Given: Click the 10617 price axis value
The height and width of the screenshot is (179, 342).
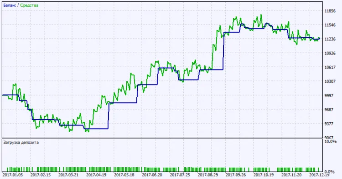Looking at the screenshot, I should (x=330, y=67).
